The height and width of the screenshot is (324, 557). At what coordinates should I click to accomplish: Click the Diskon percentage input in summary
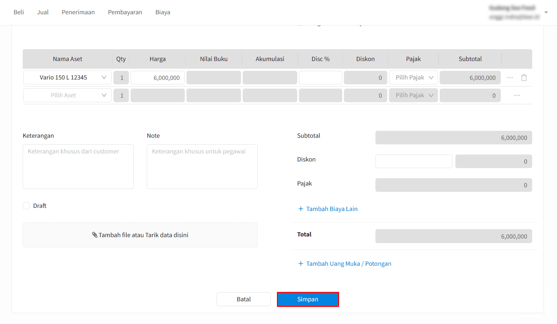point(413,161)
